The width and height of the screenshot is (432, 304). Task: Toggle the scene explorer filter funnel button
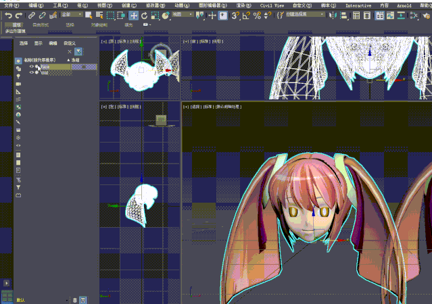tap(78, 51)
